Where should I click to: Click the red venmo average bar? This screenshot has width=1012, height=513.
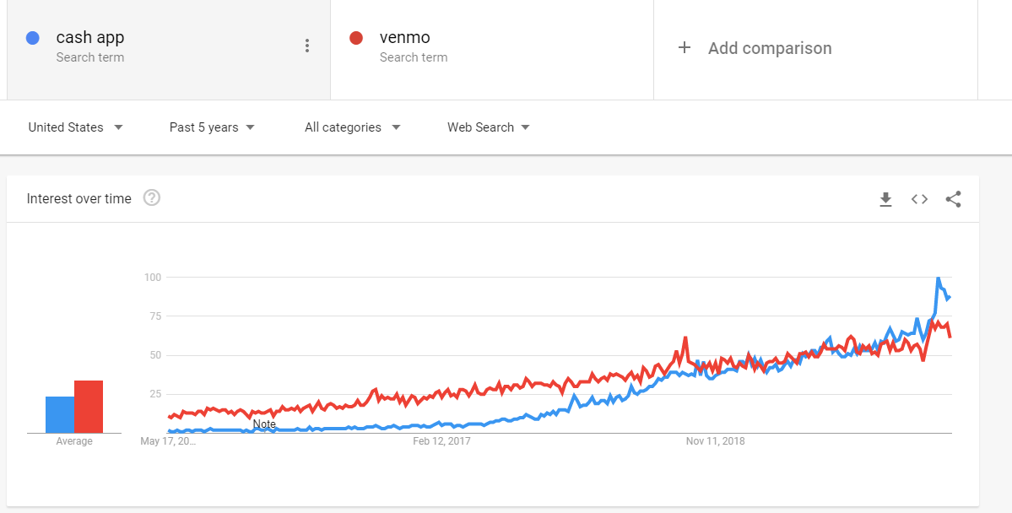coord(89,407)
